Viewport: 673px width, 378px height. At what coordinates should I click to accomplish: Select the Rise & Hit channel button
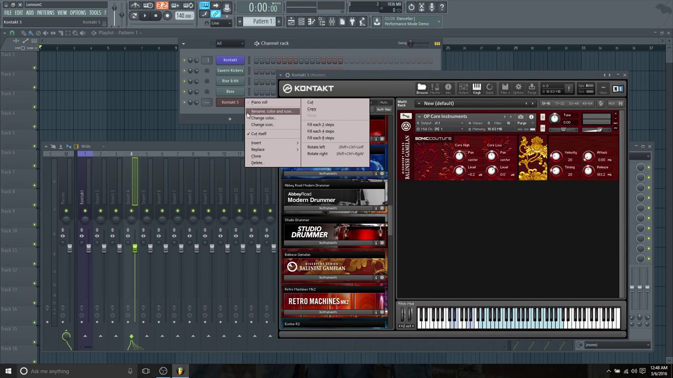(x=230, y=81)
